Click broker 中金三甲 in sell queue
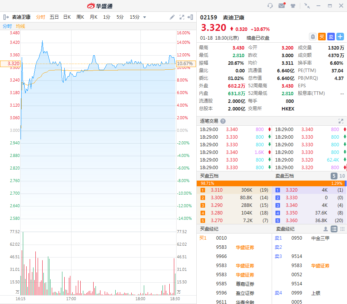This screenshot has width=347, height=304. click(x=320, y=238)
